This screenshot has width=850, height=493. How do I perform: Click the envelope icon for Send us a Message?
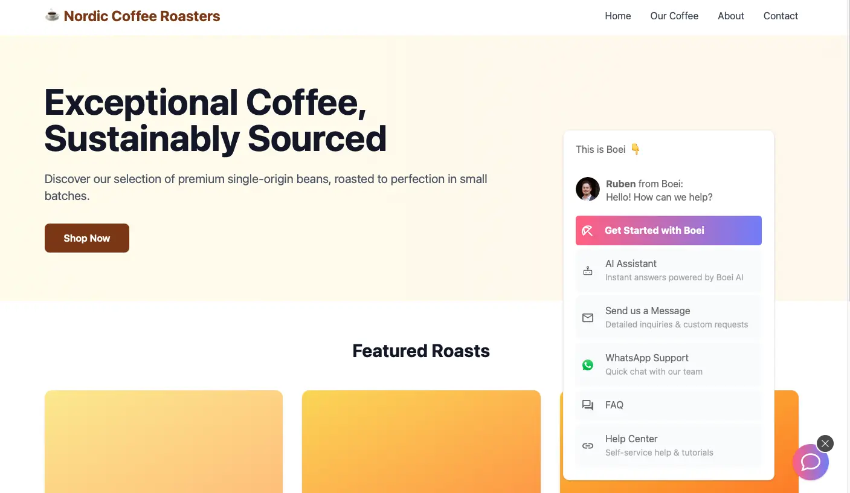tap(587, 318)
